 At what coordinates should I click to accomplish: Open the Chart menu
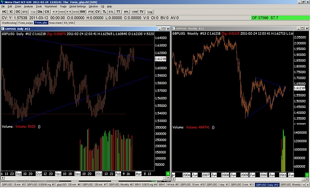[x=18, y=6]
